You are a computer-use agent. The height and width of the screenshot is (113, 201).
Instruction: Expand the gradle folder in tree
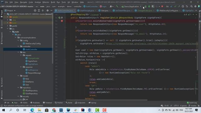pos(8,26)
